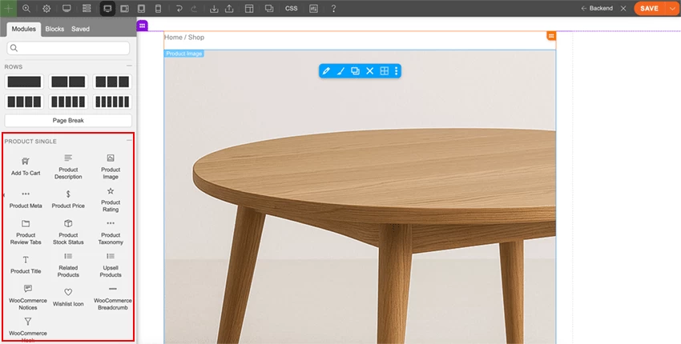This screenshot has height=344, width=681.
Task: Select the single-column row layout
Action: (x=24, y=82)
